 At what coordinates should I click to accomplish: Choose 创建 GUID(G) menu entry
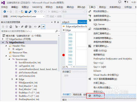click(x=100, y=51)
